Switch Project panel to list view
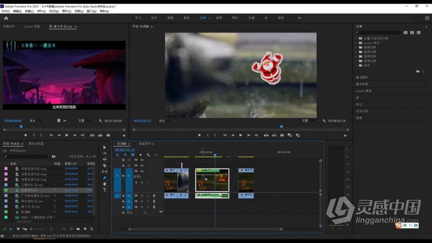This screenshot has height=243, width=432. pyautogui.click(x=11, y=229)
